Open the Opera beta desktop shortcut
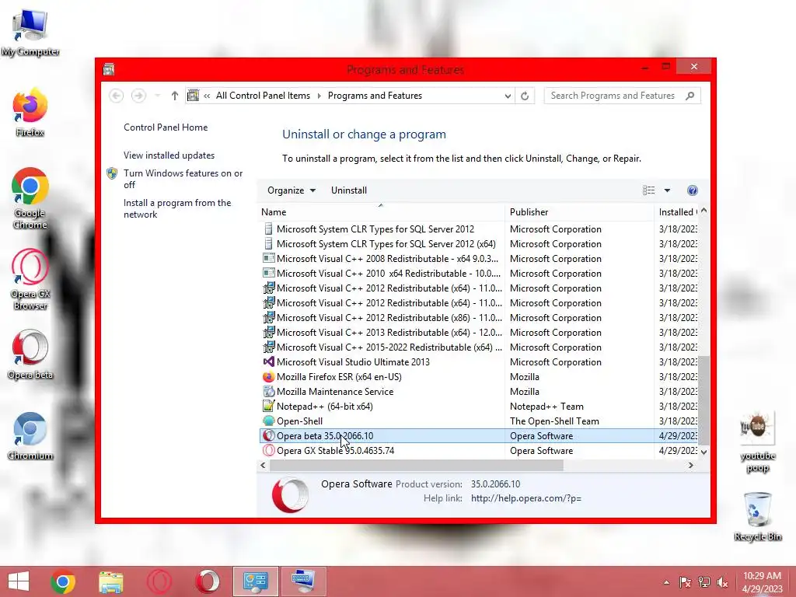796x597 pixels. click(30, 354)
